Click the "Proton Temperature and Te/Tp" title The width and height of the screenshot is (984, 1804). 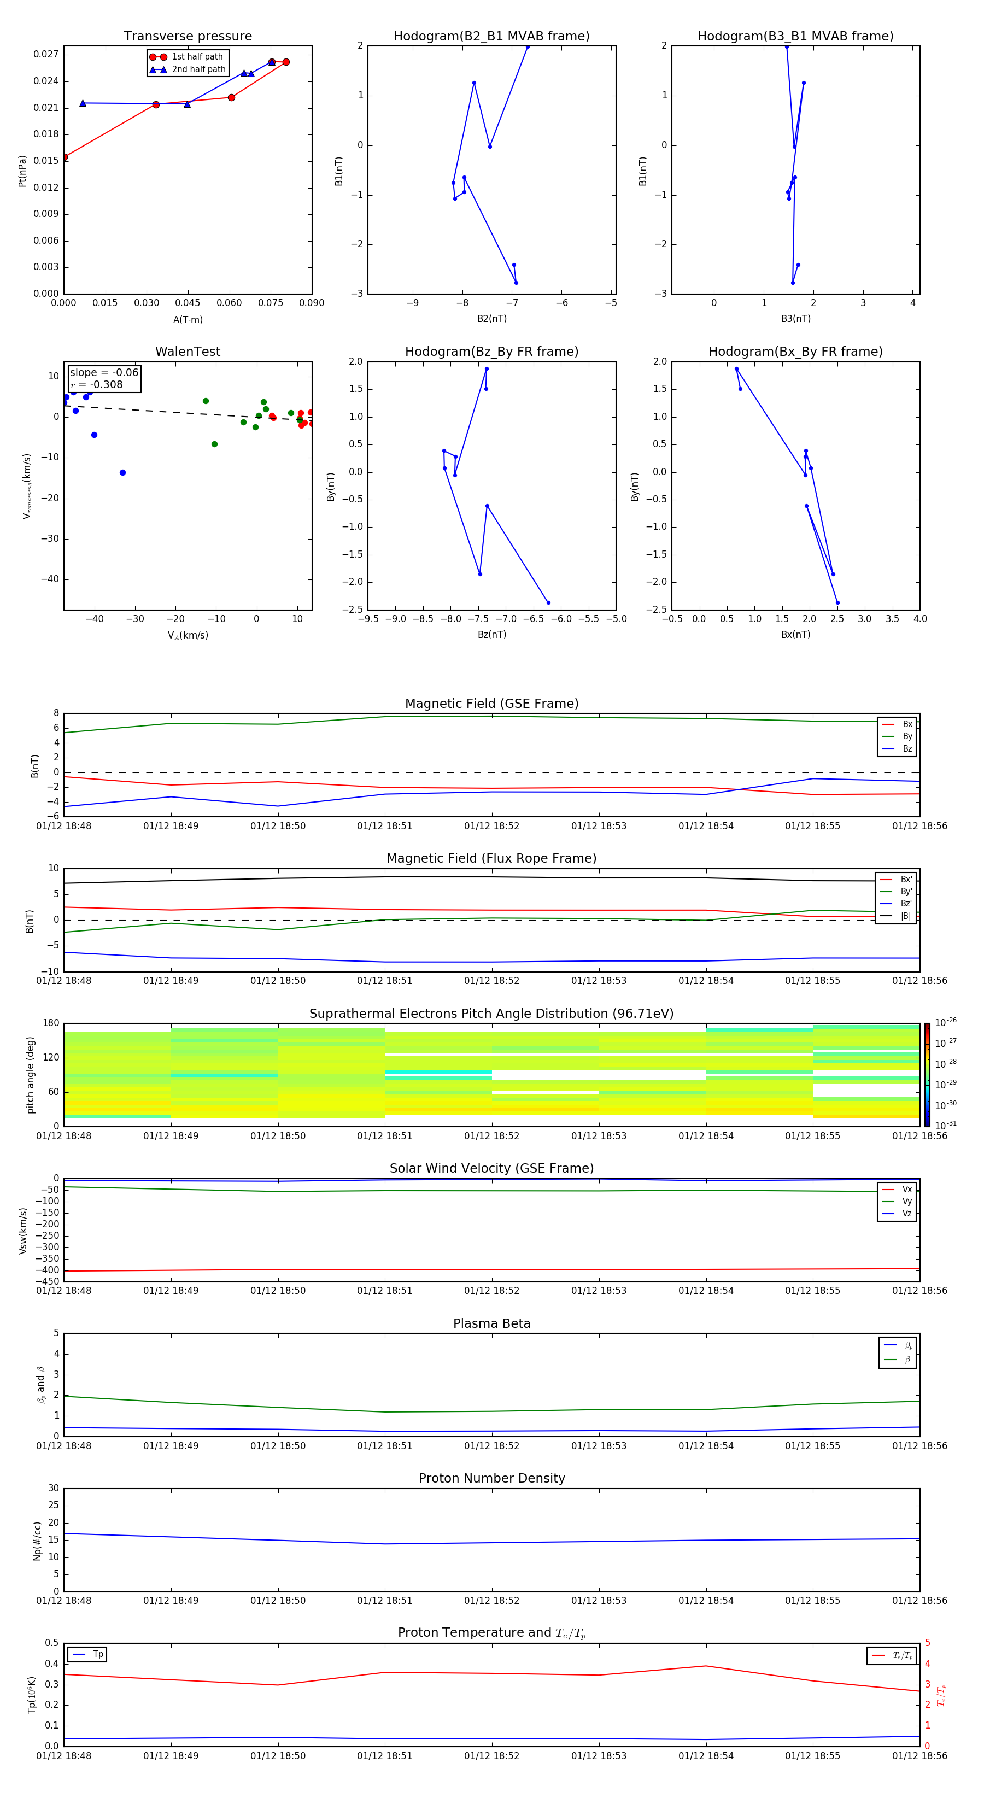pos(491,1633)
